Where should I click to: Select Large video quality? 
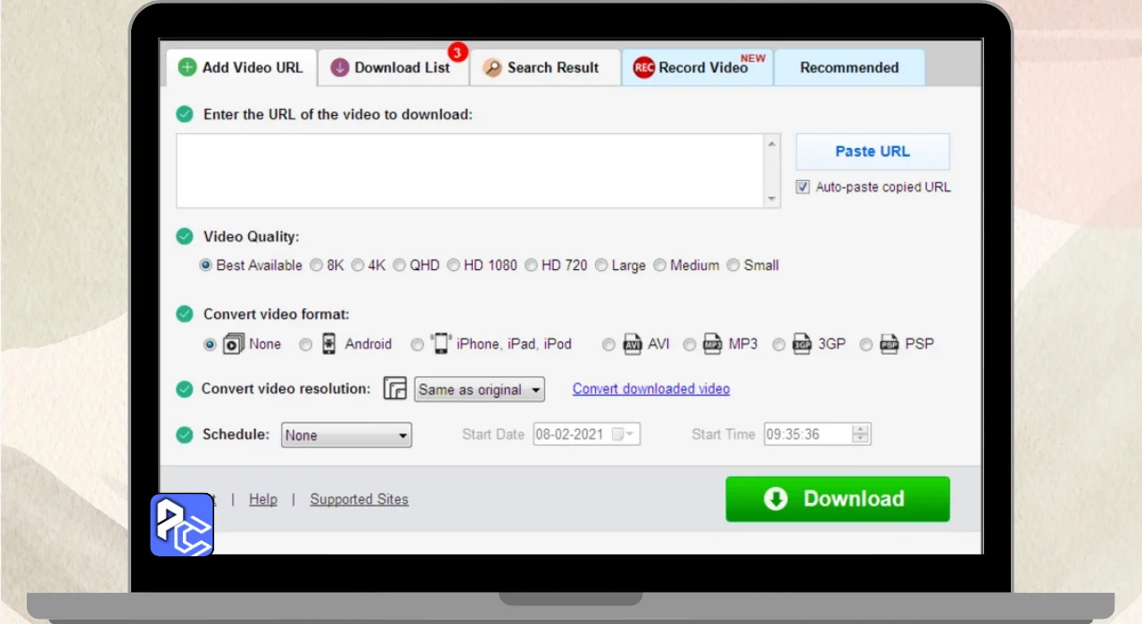pos(601,265)
